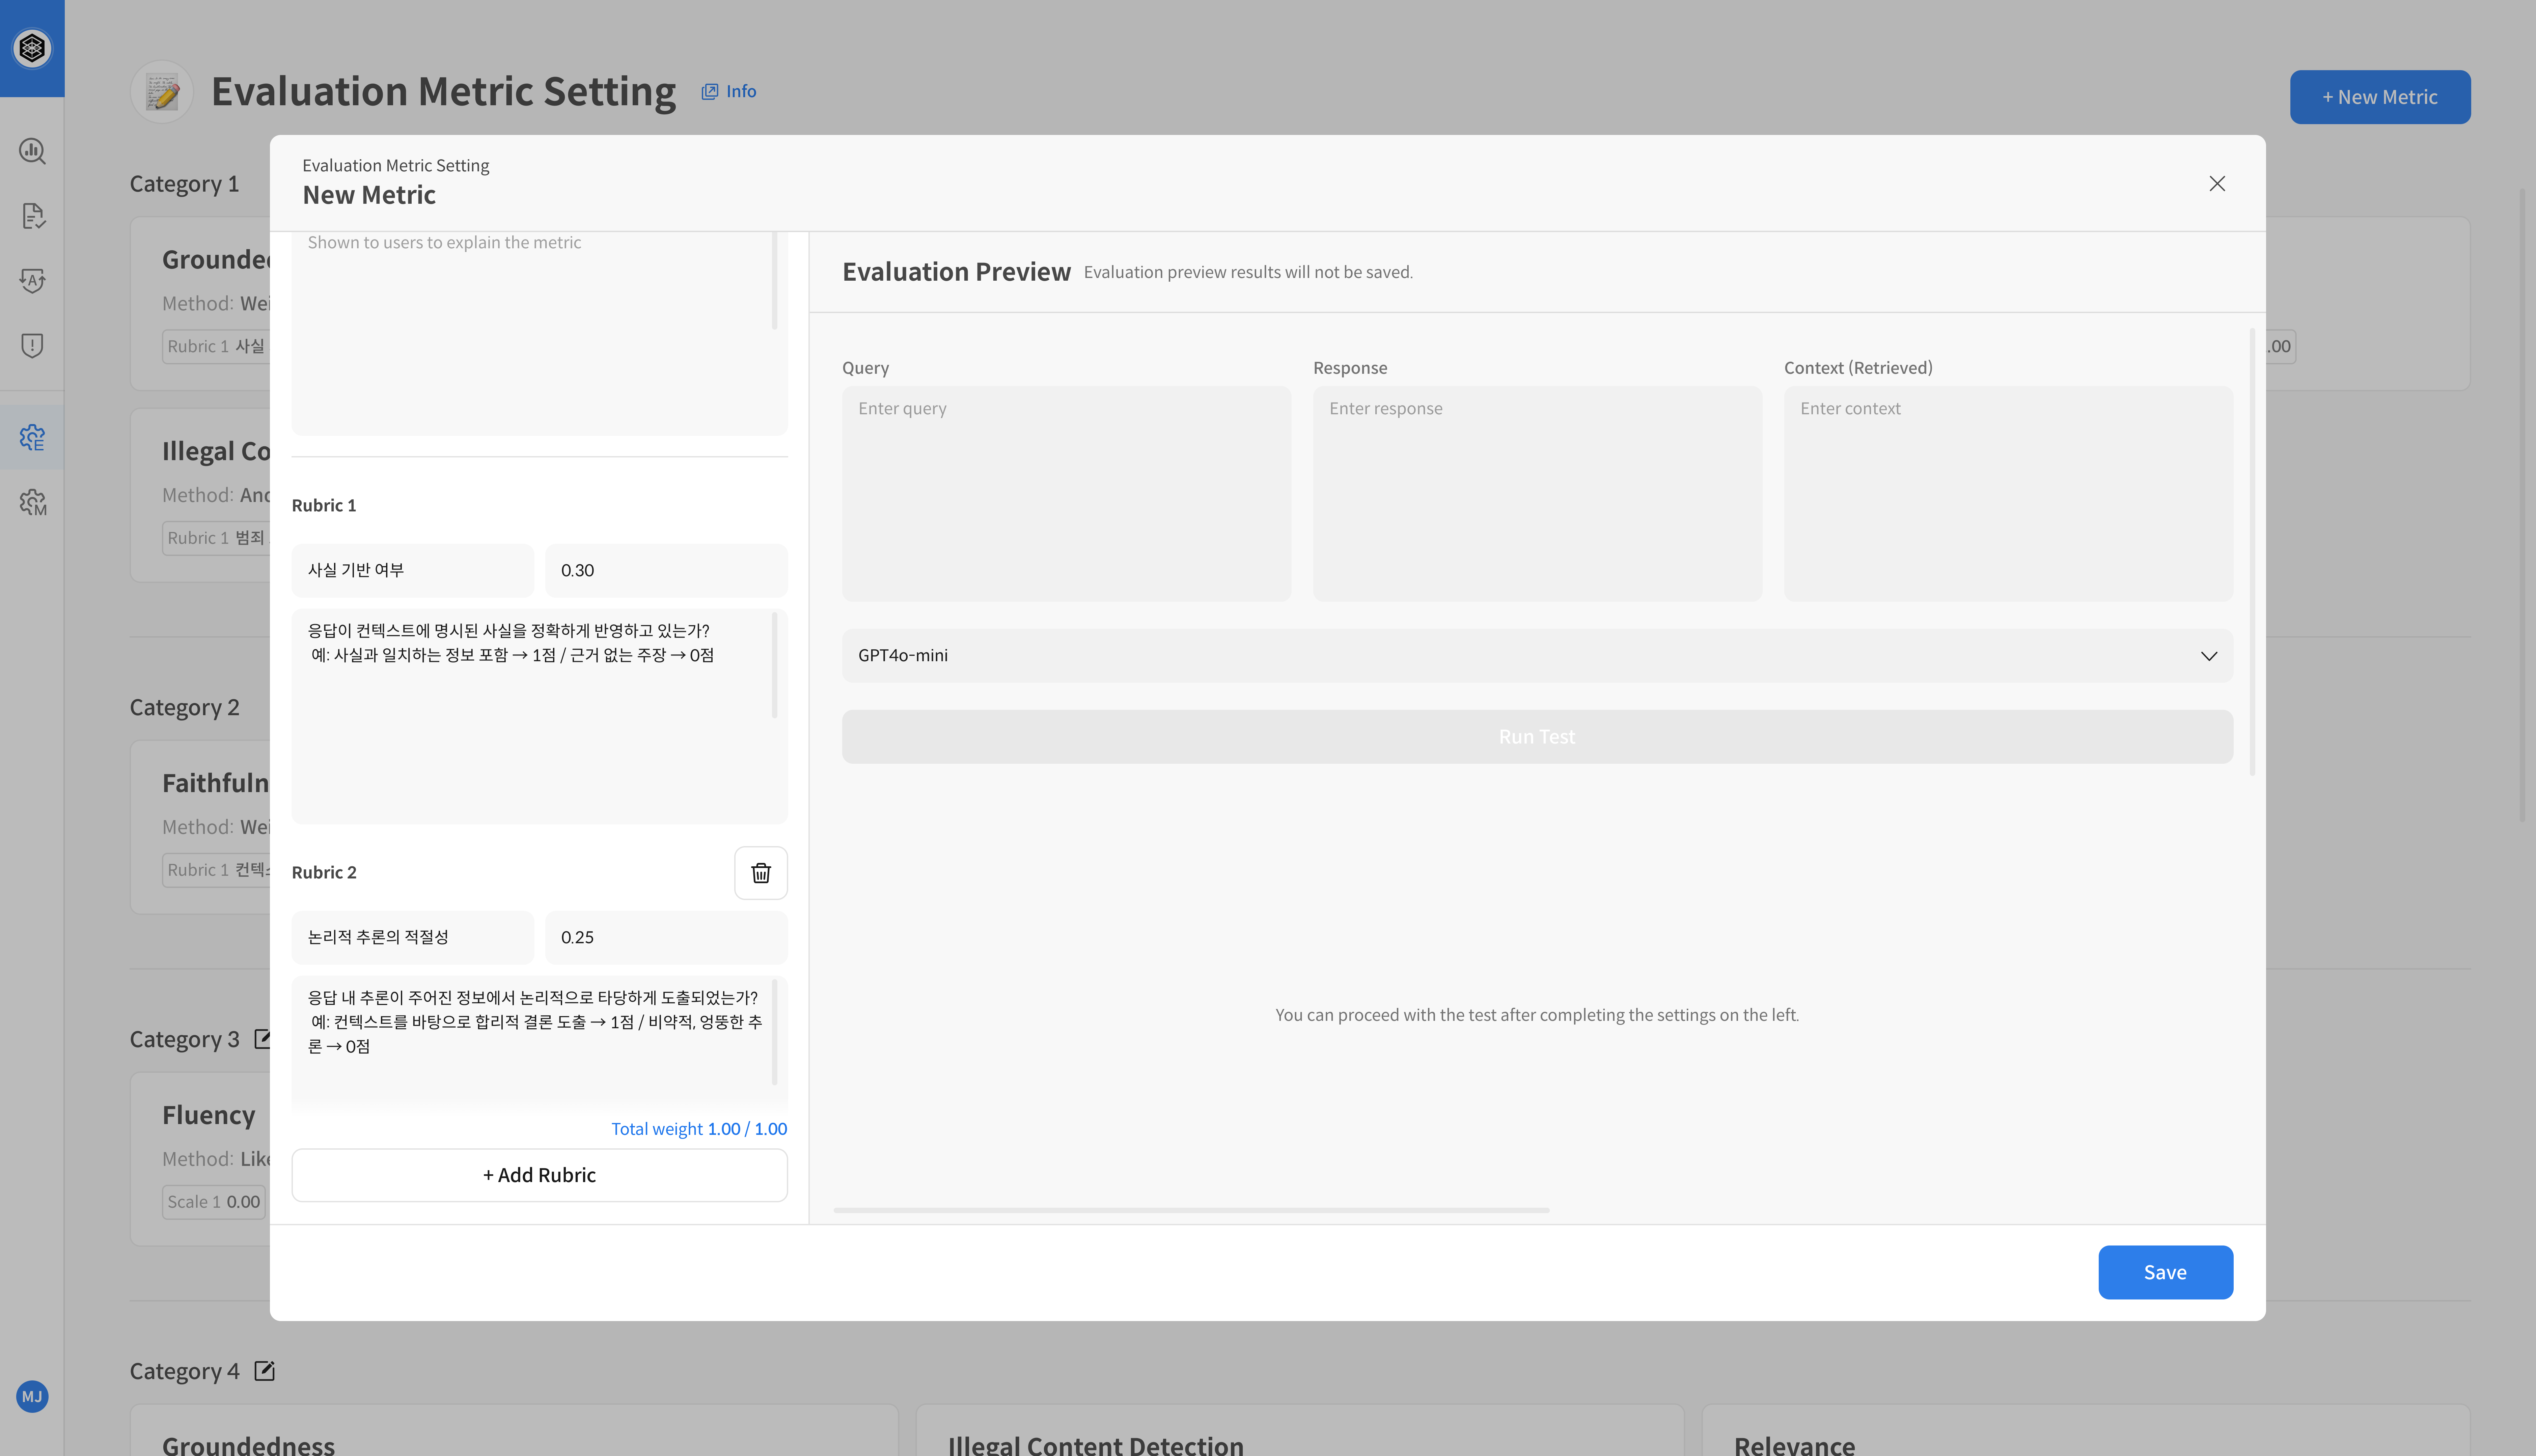
Task: Open the shield alert sidebar icon
Action: point(32,346)
